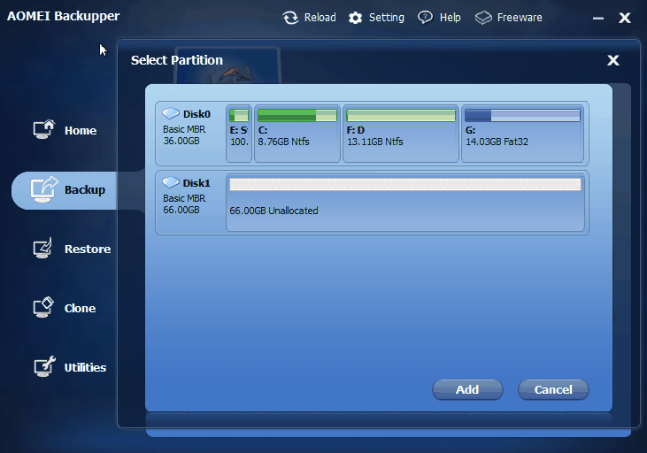Close the Select Partition dialog

tap(613, 60)
